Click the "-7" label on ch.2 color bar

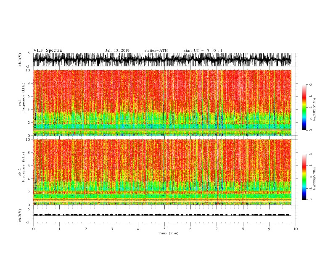310,200
